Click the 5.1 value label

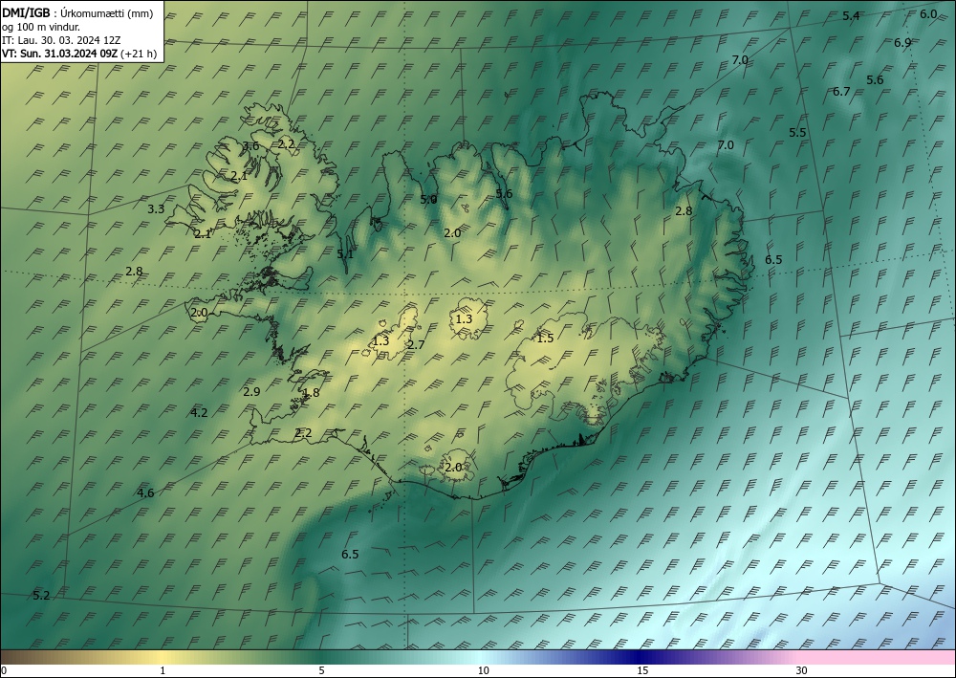(345, 254)
